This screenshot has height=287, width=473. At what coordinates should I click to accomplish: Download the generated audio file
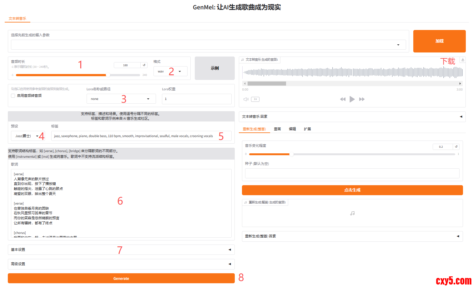[463, 60]
